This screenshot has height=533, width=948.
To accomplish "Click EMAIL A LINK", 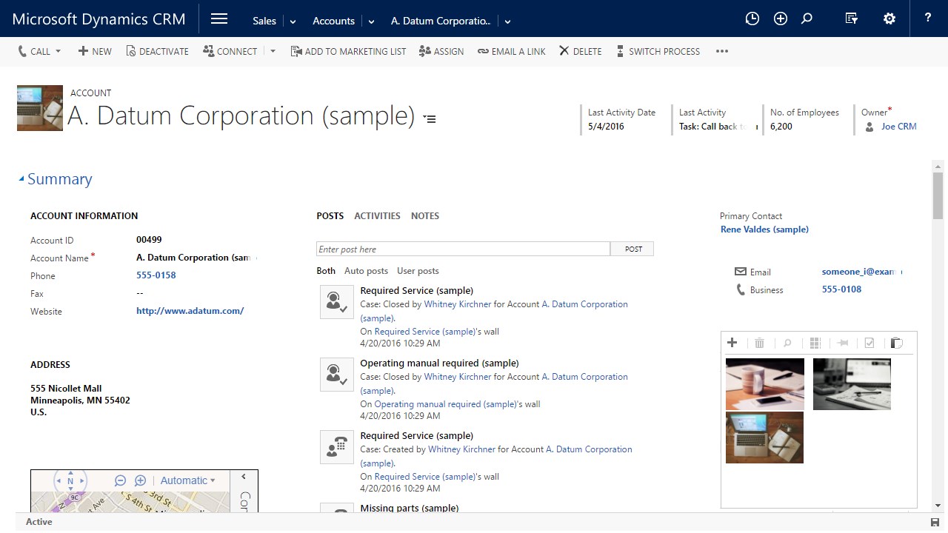I will [x=511, y=51].
